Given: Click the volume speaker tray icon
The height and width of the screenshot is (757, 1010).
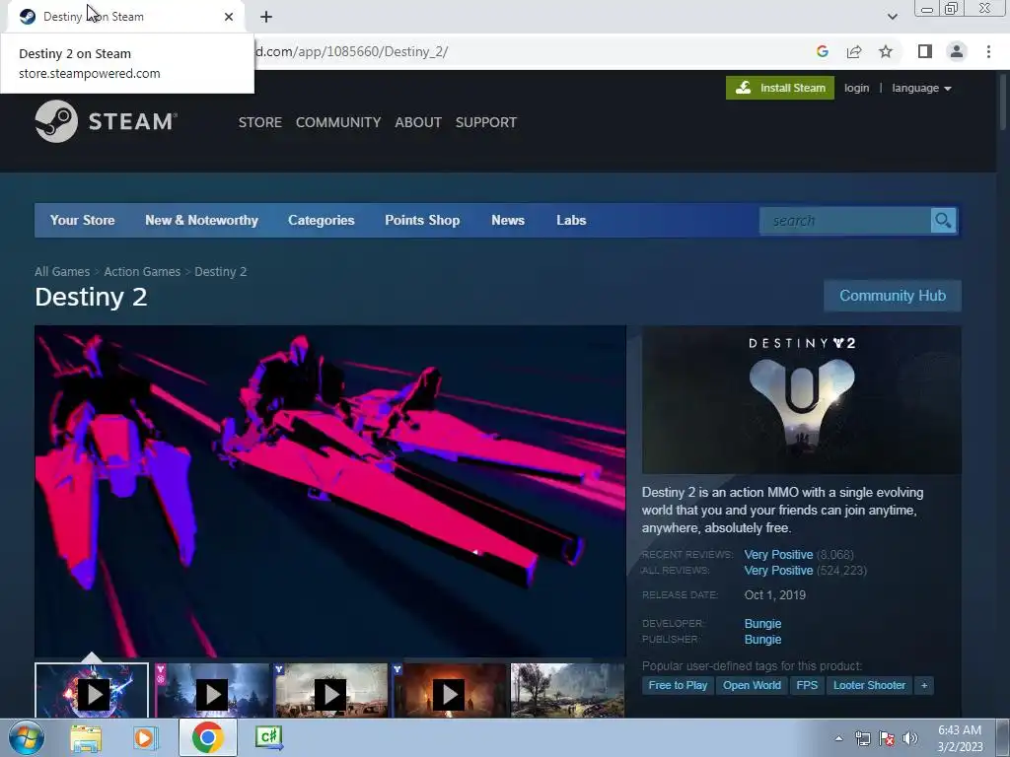Looking at the screenshot, I should click(x=909, y=738).
